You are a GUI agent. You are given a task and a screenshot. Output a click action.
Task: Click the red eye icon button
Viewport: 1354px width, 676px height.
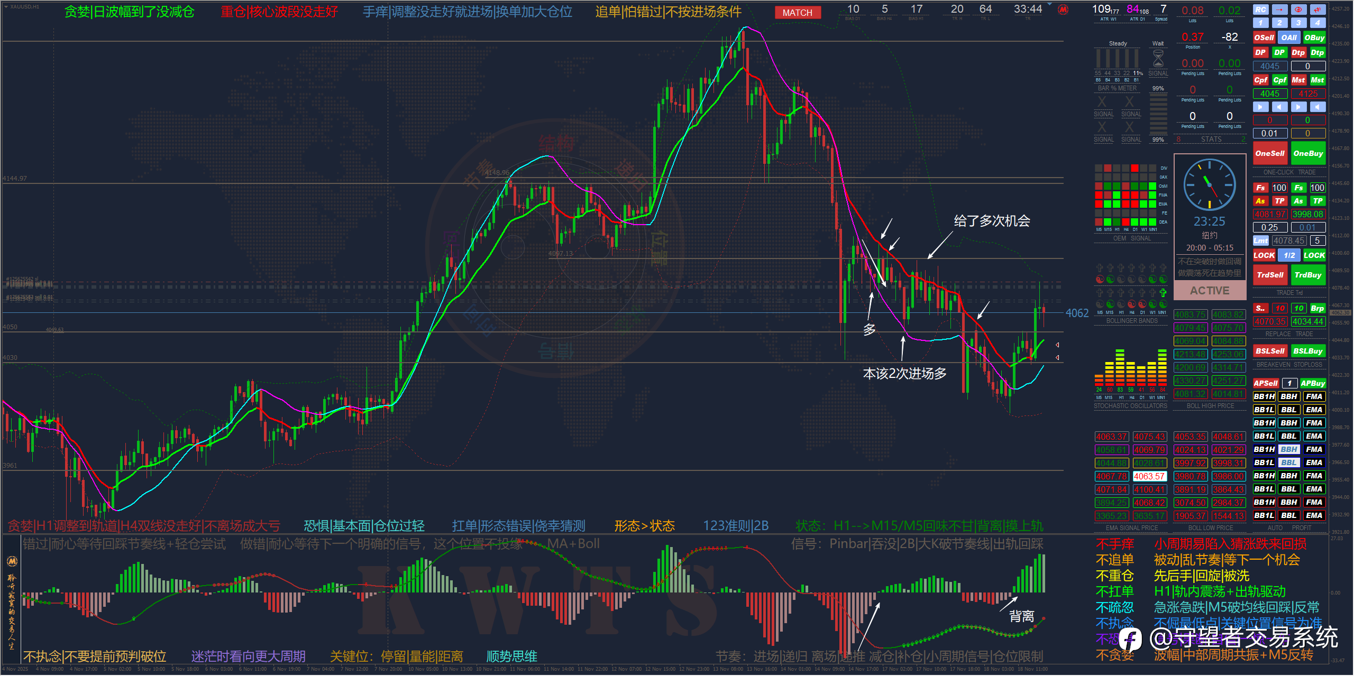click(1298, 10)
